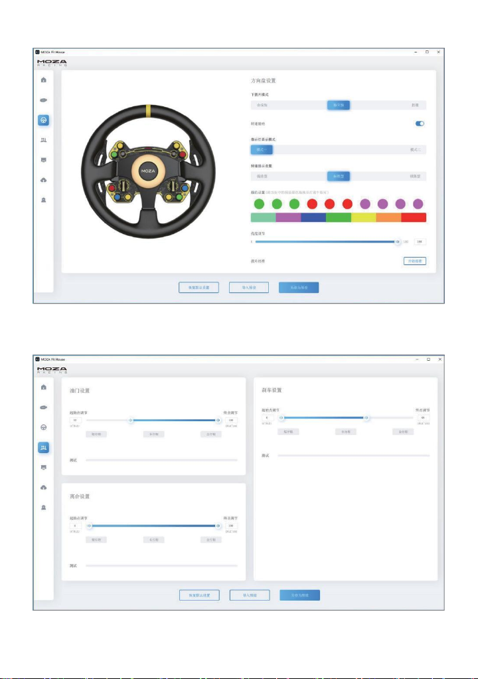Click the brightness slider handle

tap(398, 242)
